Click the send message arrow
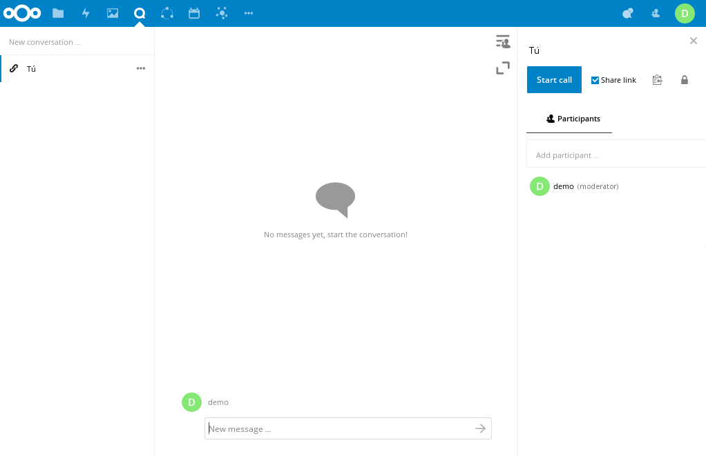 pyautogui.click(x=481, y=428)
